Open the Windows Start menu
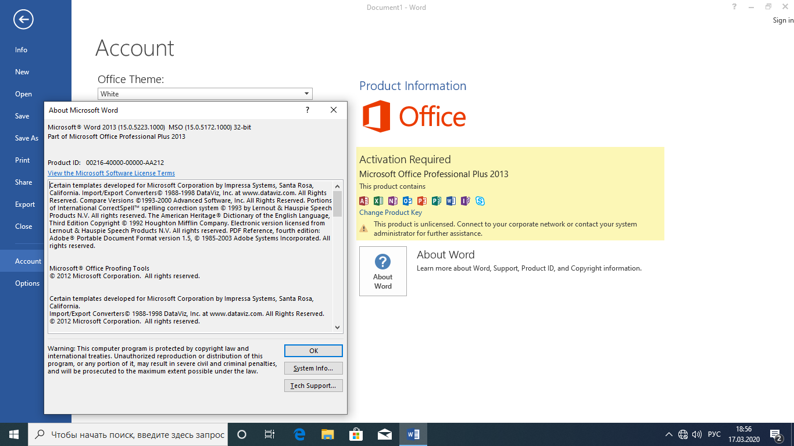Viewport: 794px width, 446px height. [14, 434]
